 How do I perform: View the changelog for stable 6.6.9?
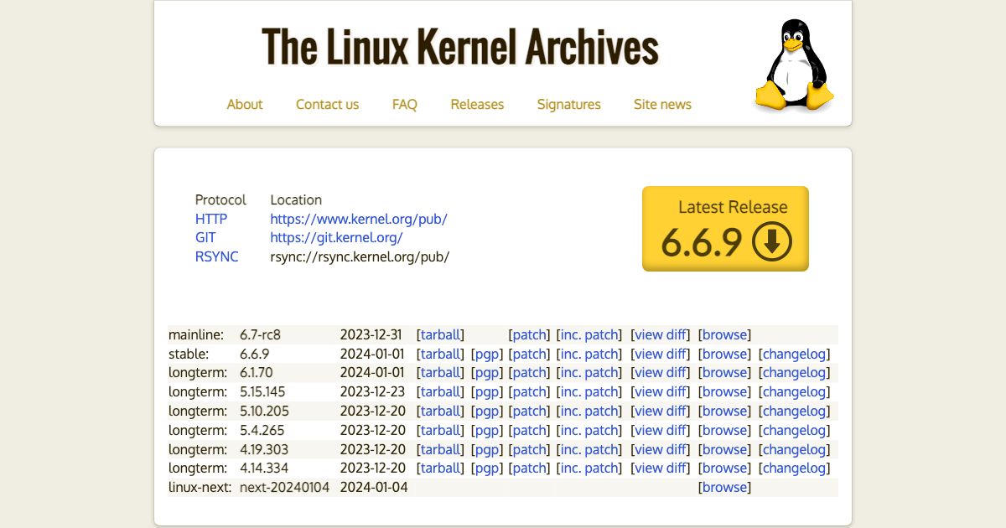pyautogui.click(x=793, y=354)
